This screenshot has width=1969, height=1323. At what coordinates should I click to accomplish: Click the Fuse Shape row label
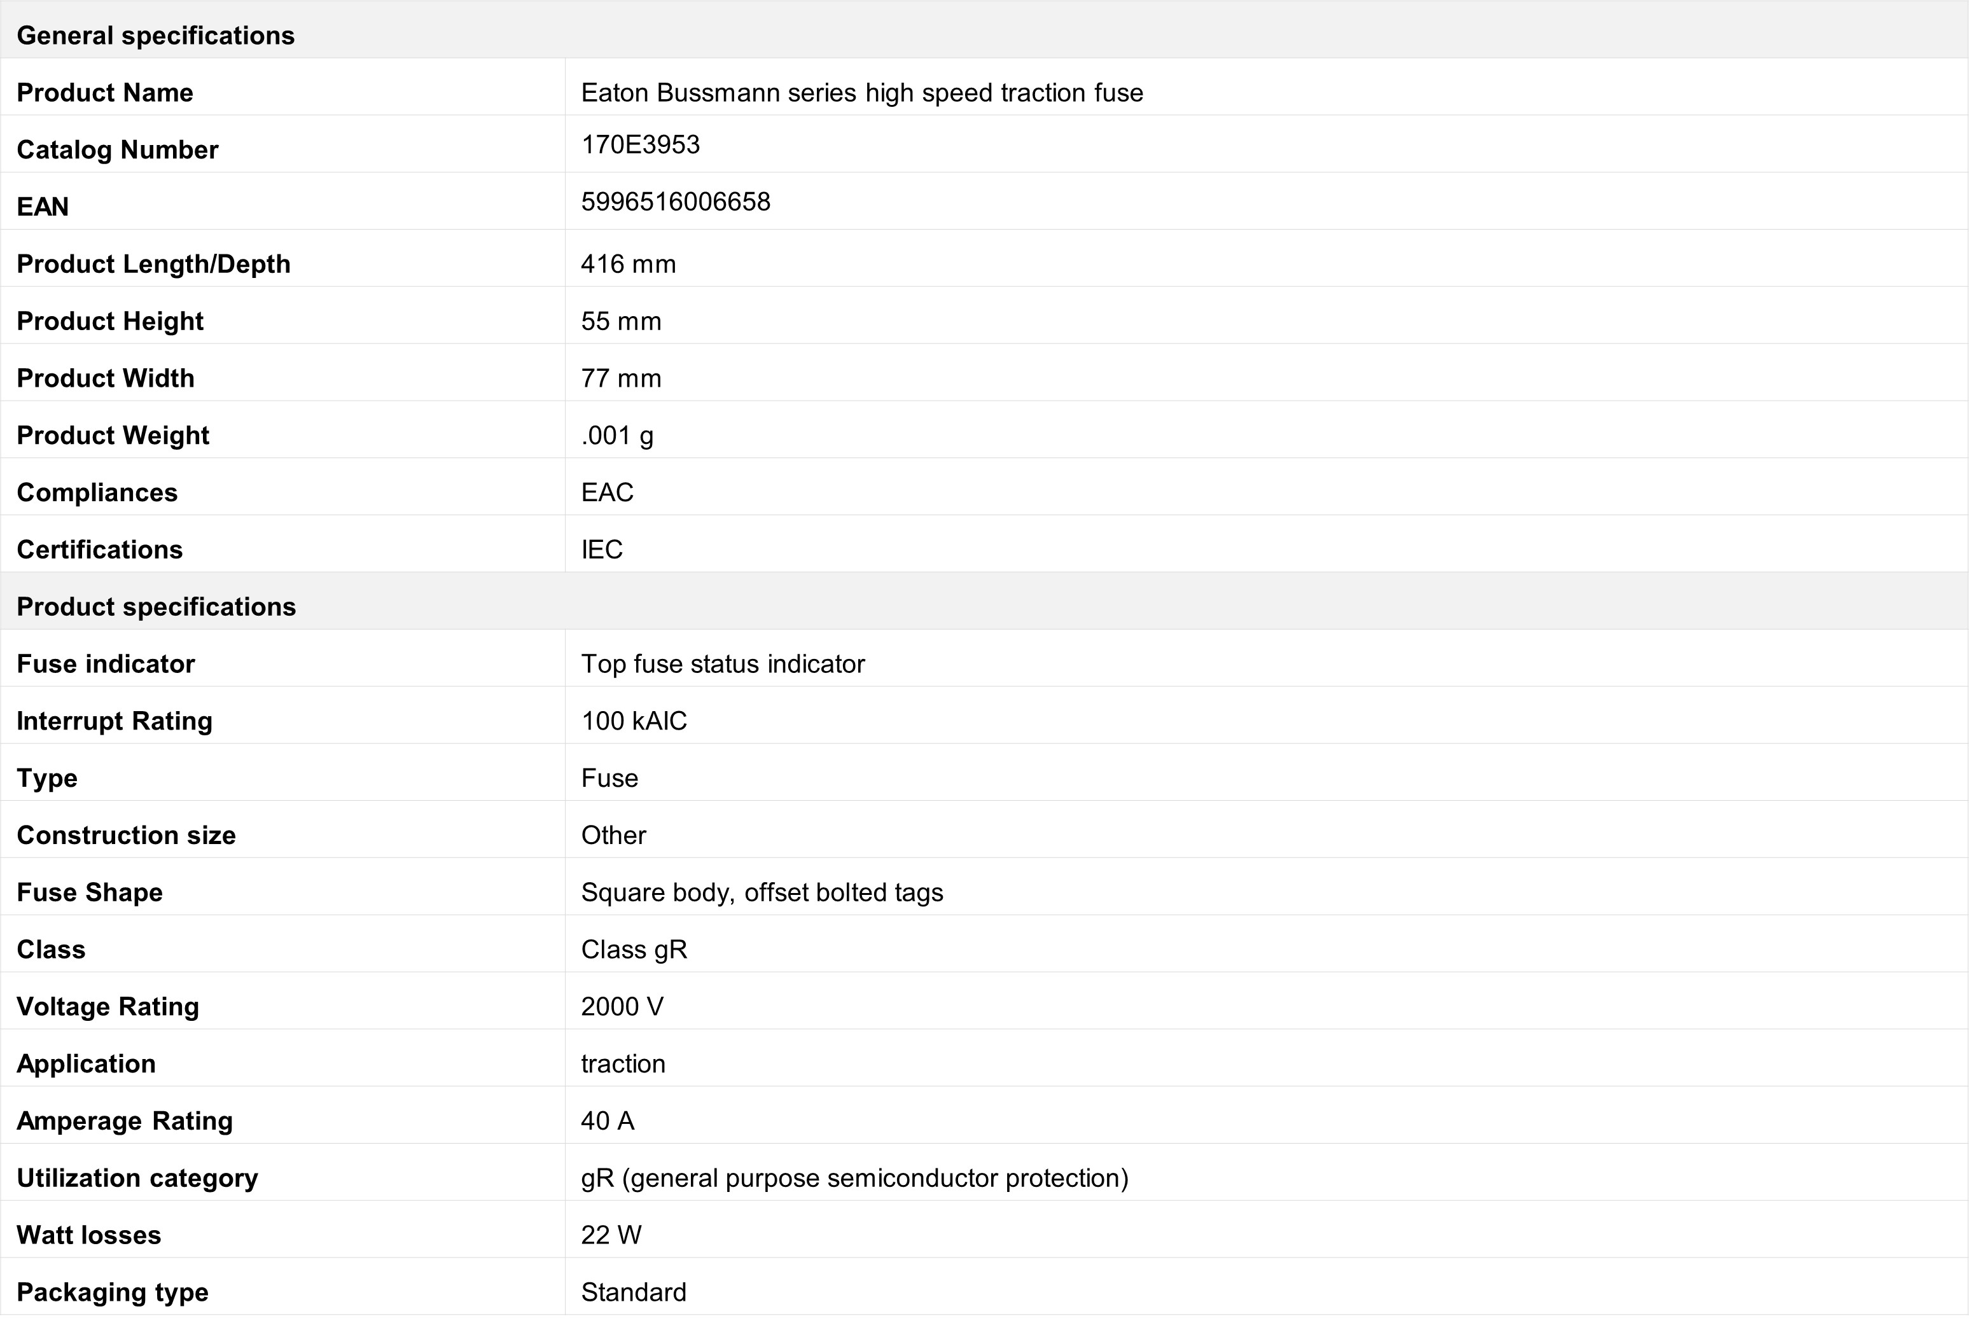tap(90, 892)
